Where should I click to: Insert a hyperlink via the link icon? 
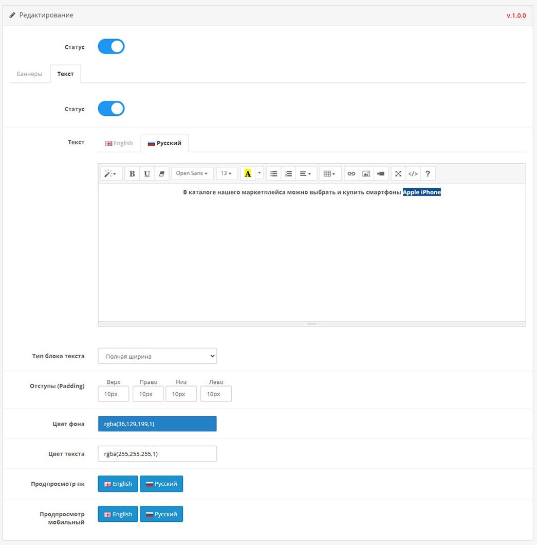click(351, 174)
